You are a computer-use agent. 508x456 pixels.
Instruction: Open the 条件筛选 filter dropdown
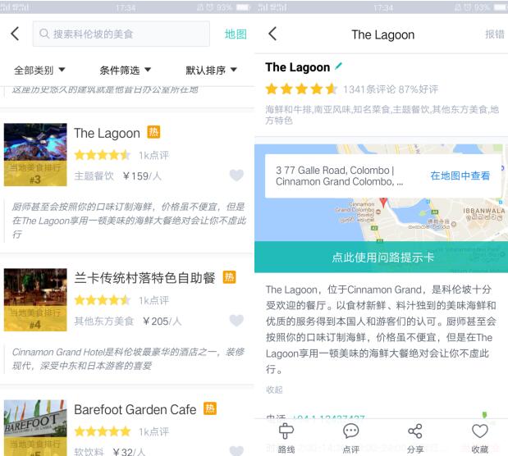pyautogui.click(x=126, y=70)
